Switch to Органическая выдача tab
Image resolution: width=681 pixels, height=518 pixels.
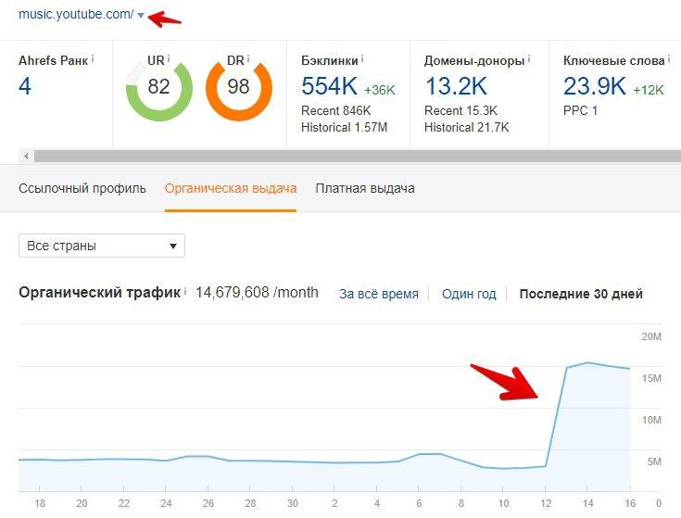231,188
